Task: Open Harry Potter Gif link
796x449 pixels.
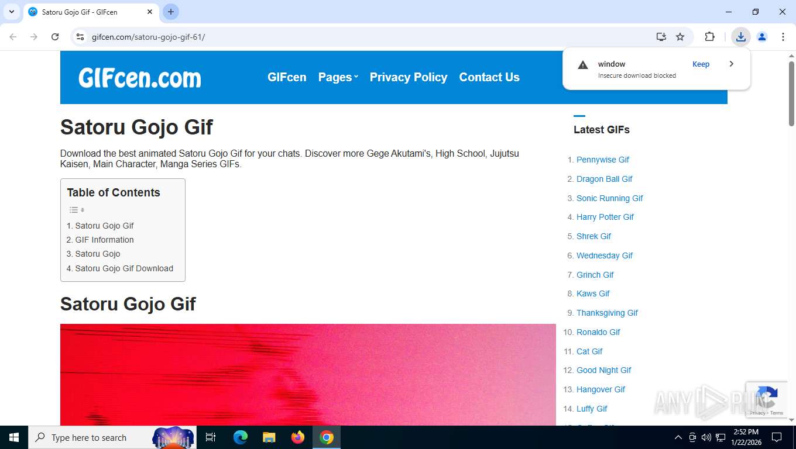Action: click(x=605, y=217)
